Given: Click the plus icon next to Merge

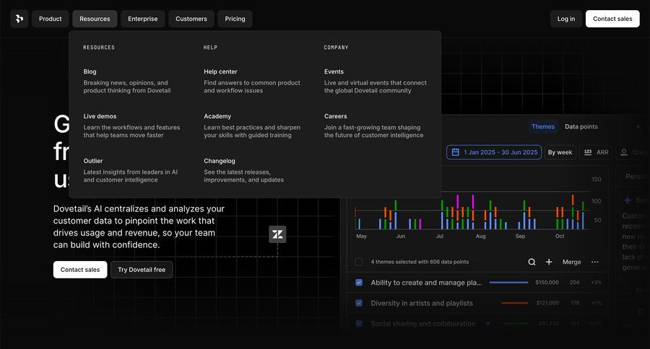Looking at the screenshot, I should coord(549,262).
